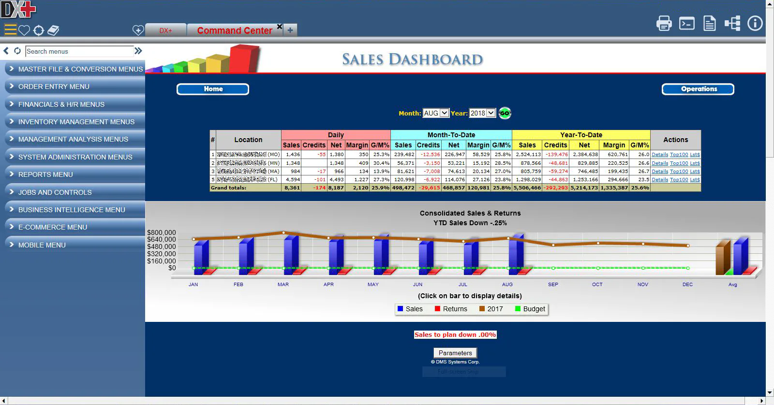The width and height of the screenshot is (774, 405).
Task: Select the Command Center tab
Action: [235, 30]
